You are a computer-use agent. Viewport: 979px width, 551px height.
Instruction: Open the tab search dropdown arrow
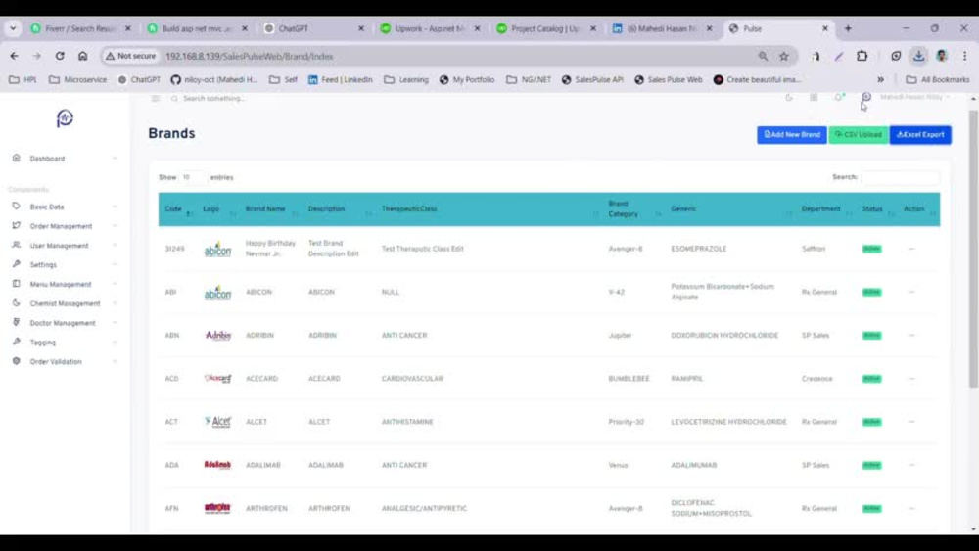coord(13,28)
